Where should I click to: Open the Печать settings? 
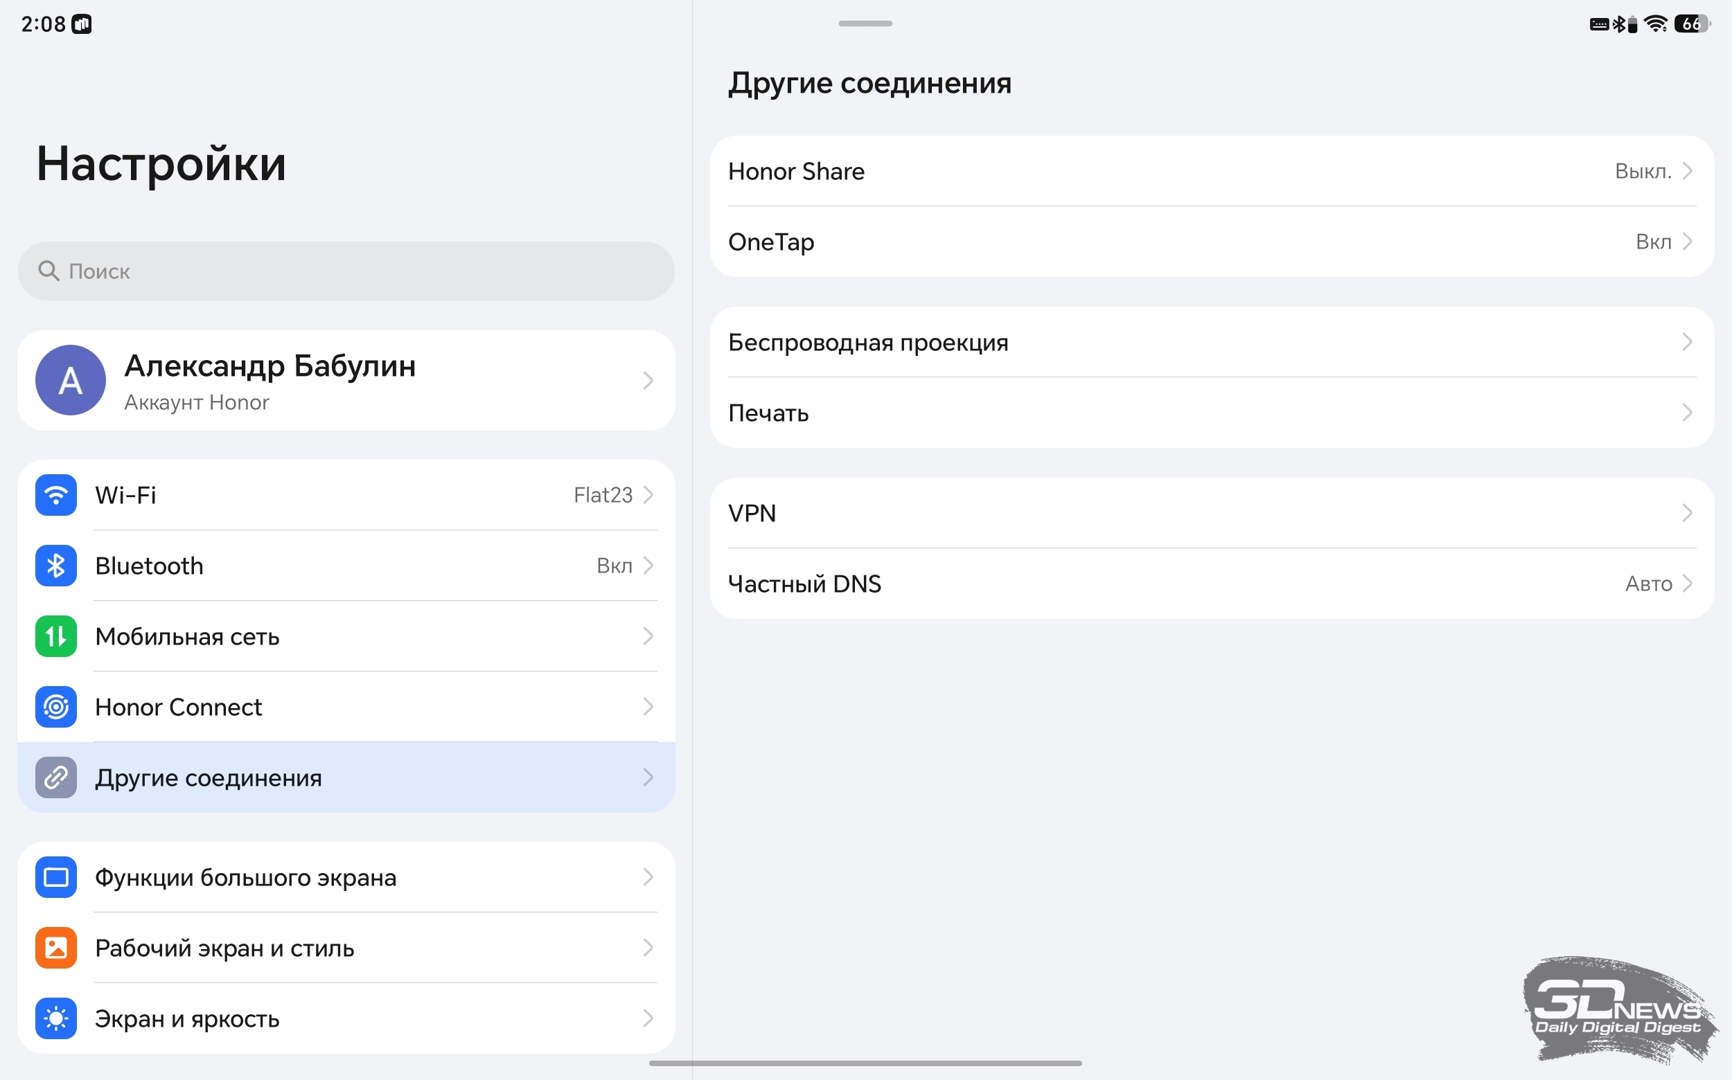click(x=1212, y=413)
